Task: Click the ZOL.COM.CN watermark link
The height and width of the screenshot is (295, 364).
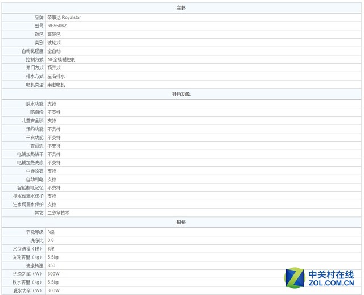Action: [331, 283]
